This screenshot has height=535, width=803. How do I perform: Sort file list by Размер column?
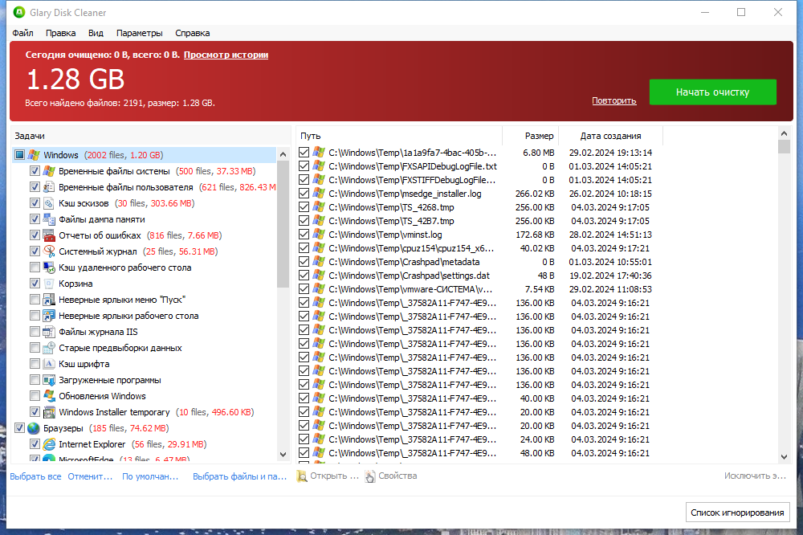(540, 136)
